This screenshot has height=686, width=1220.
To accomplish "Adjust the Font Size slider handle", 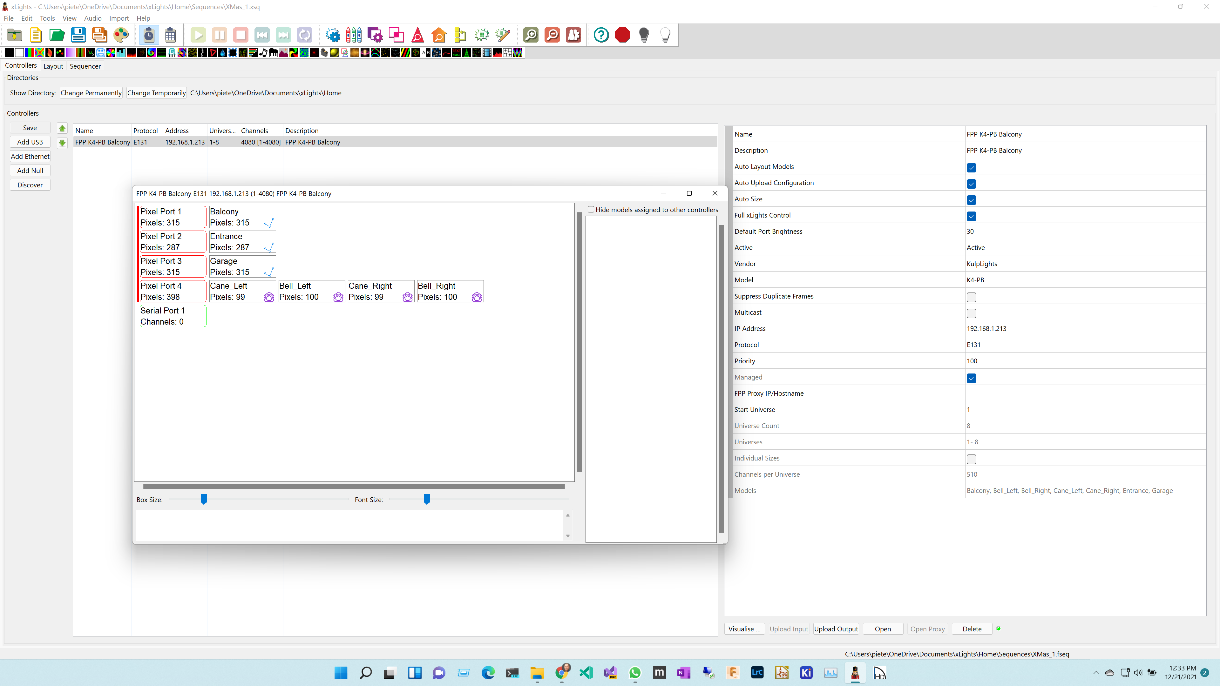I will [426, 499].
